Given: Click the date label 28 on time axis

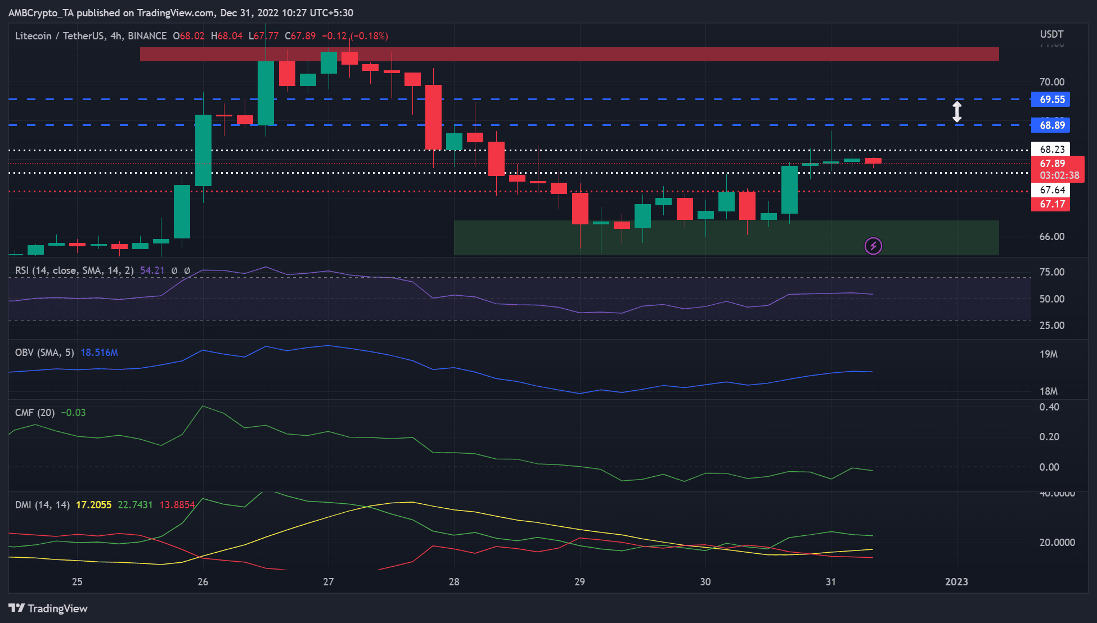Looking at the screenshot, I should tap(454, 582).
